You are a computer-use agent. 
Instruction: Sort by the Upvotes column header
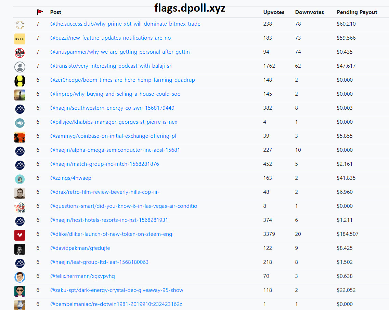point(274,12)
